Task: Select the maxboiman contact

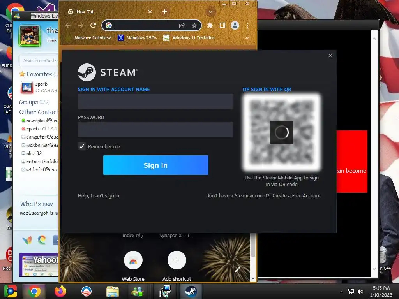Action: (40, 145)
